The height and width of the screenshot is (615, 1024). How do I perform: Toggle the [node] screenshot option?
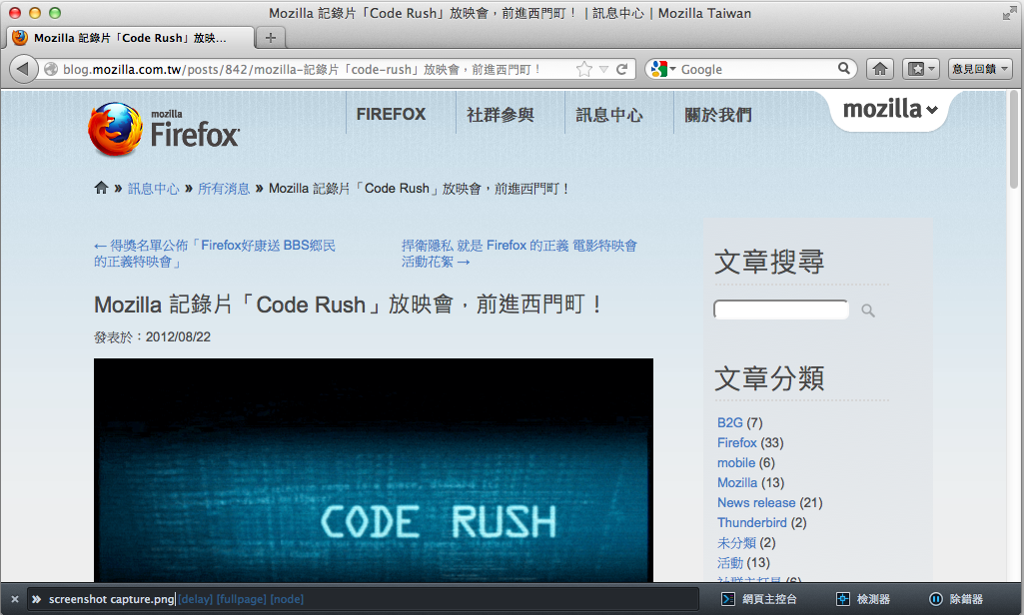pyautogui.click(x=289, y=598)
